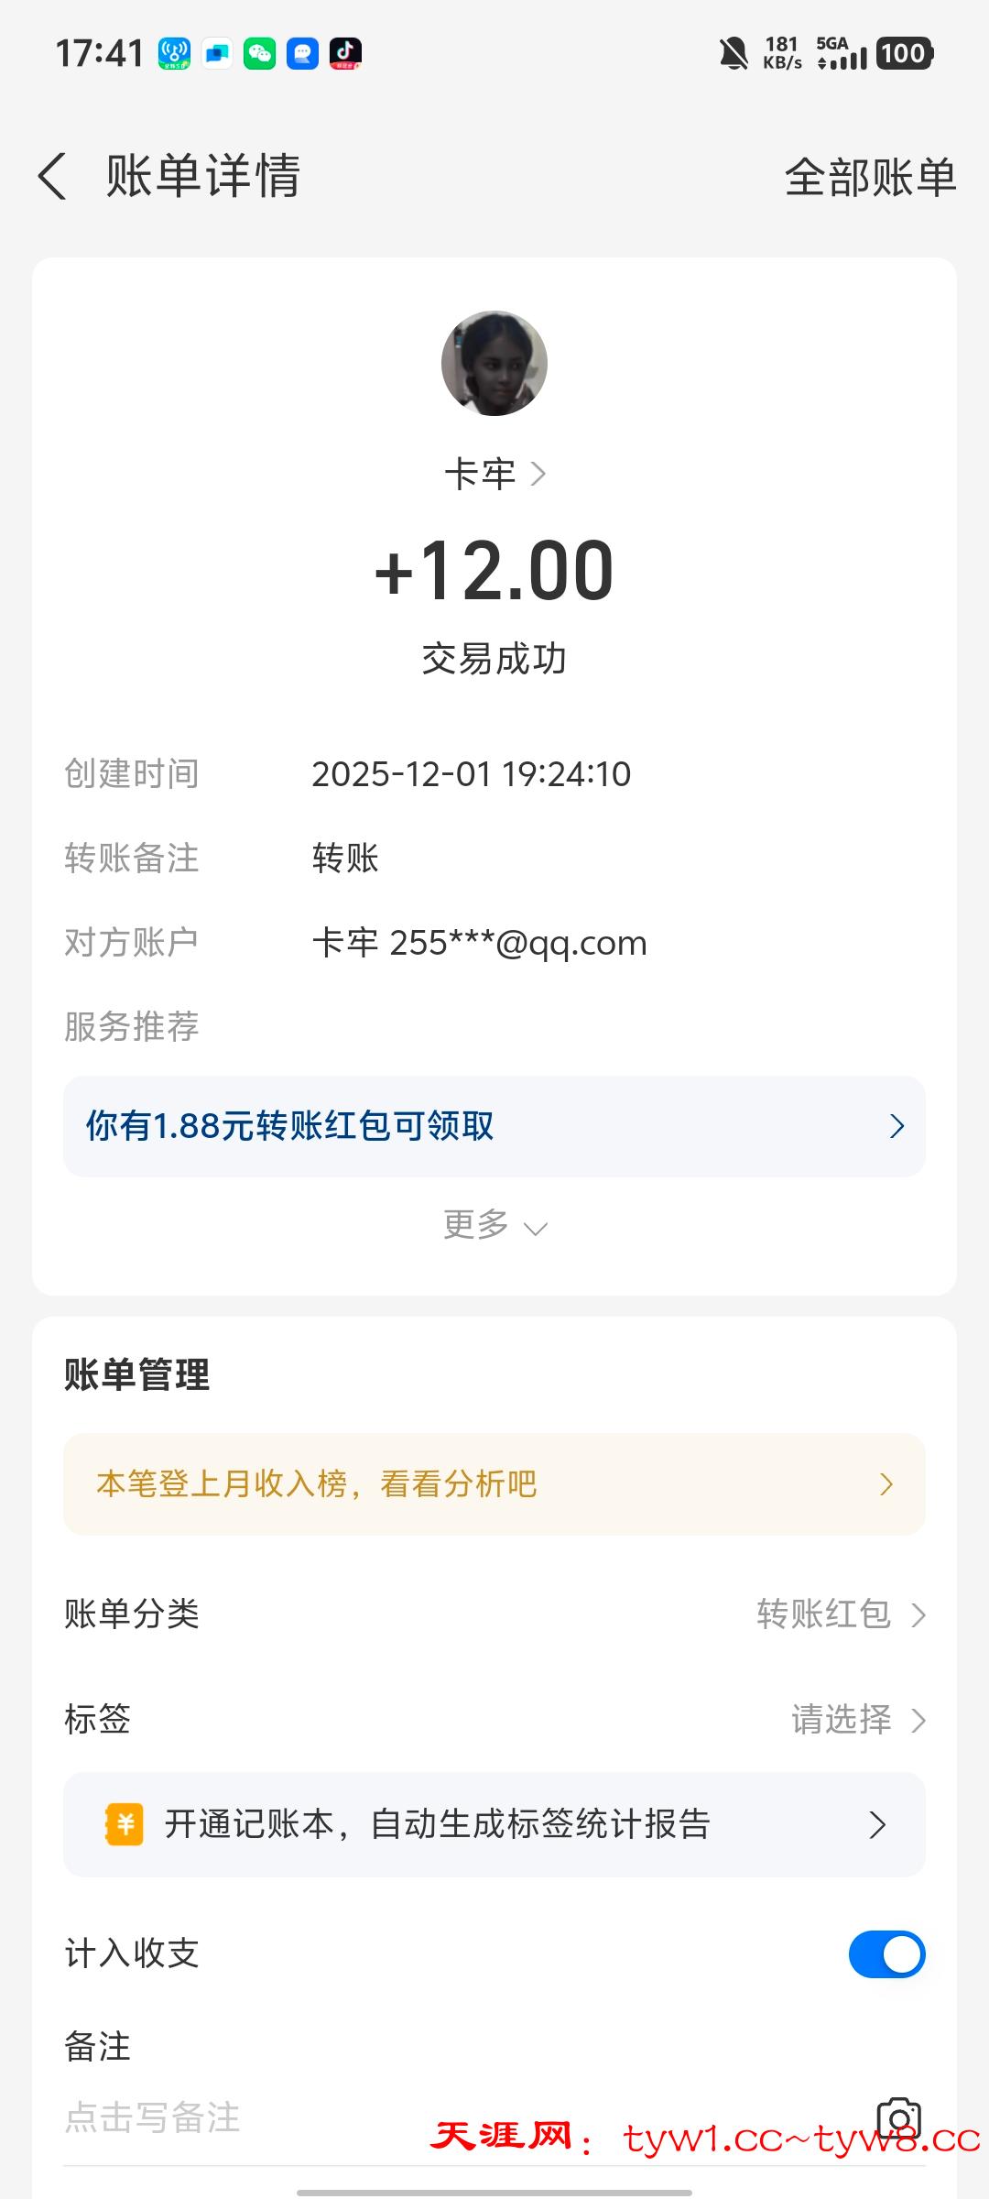Open 开通记账本 statistics report entry
Screen dimensions: 989x2199
point(494,1824)
